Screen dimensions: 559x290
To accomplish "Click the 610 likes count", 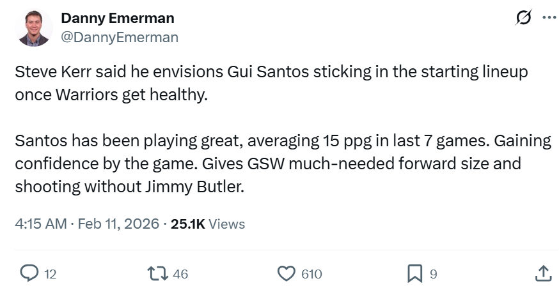I will pos(311,274).
